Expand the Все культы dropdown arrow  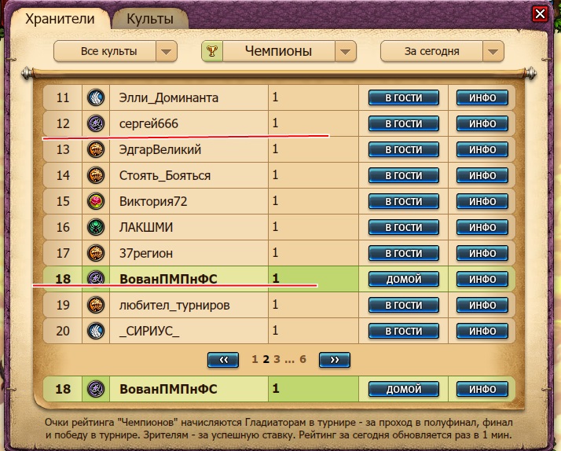pos(167,52)
